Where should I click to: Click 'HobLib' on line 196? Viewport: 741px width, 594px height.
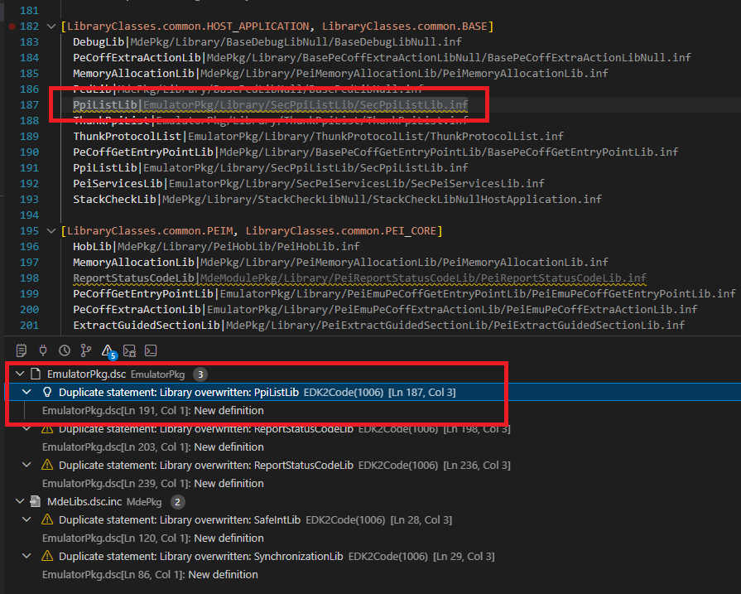pos(92,246)
